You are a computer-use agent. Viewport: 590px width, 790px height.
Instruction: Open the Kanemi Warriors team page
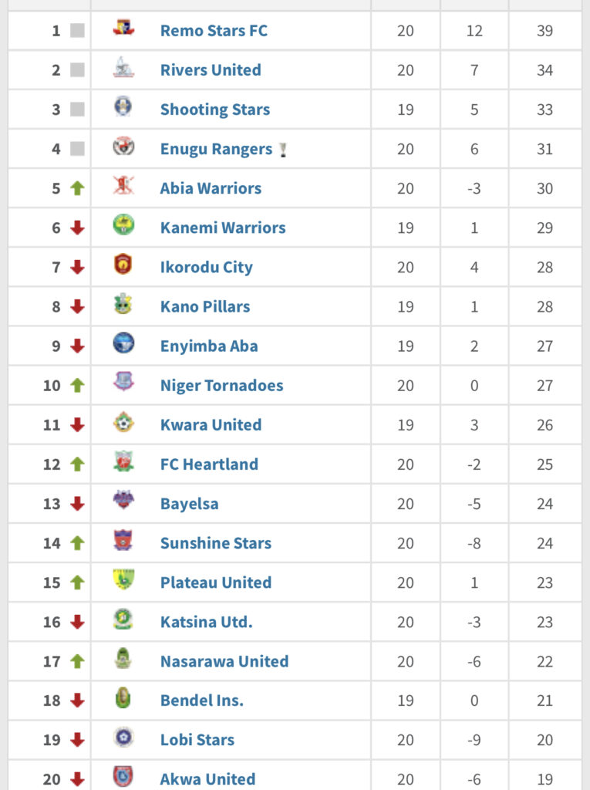(223, 228)
